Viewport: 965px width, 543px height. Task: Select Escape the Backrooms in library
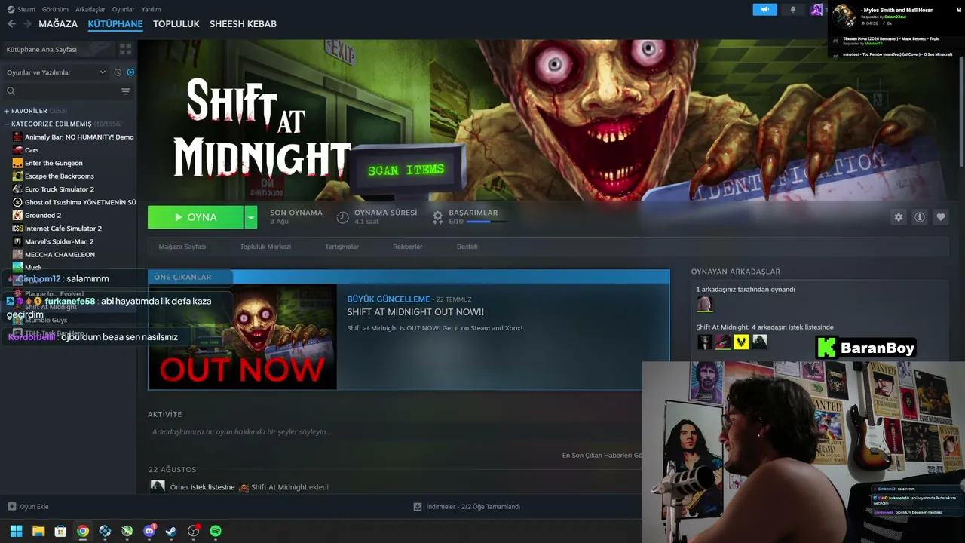tap(60, 176)
